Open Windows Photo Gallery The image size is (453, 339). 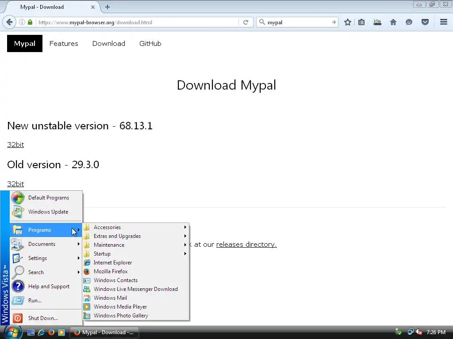pos(135,316)
